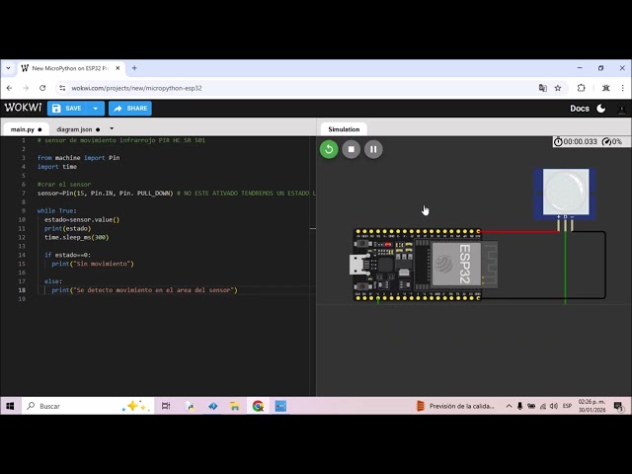This screenshot has width=632, height=474.
Task: Go back in browser history
Action: click(x=9, y=88)
